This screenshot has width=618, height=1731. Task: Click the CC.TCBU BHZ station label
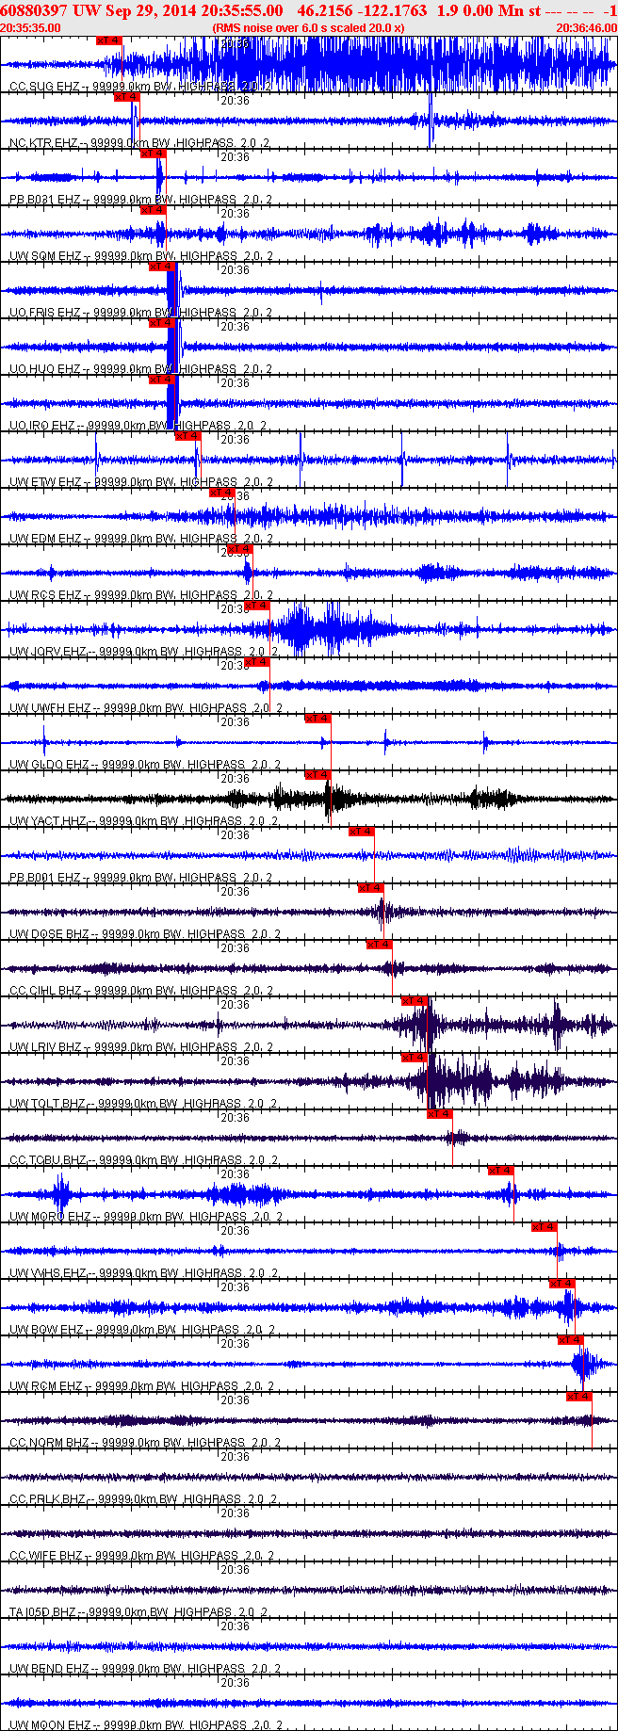48,1160
